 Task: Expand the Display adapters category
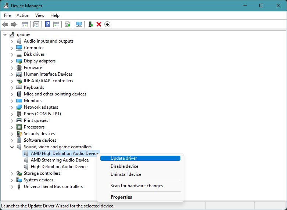coord(12,61)
